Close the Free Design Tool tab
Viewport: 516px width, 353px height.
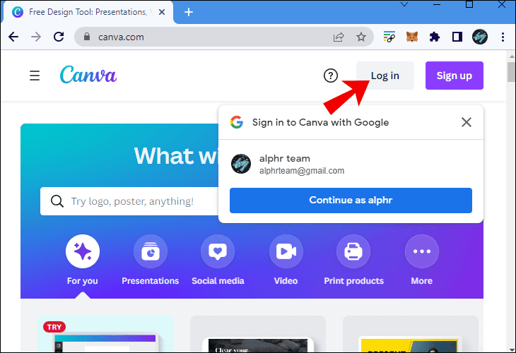[162, 12]
